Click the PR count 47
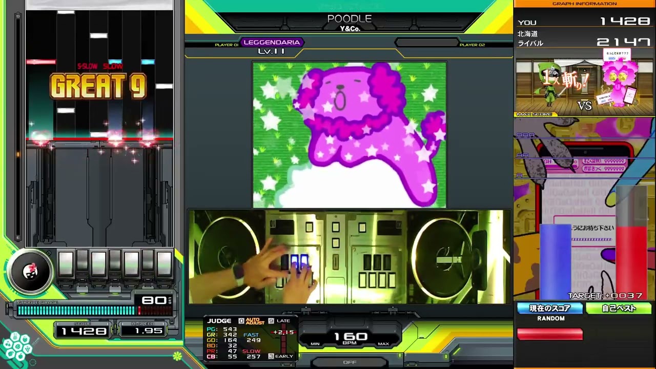 coord(232,352)
